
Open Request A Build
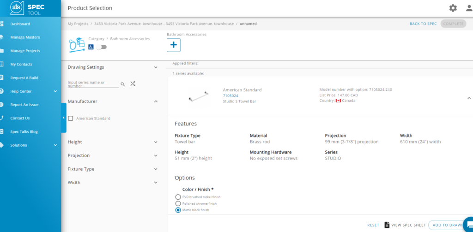[x=24, y=78]
